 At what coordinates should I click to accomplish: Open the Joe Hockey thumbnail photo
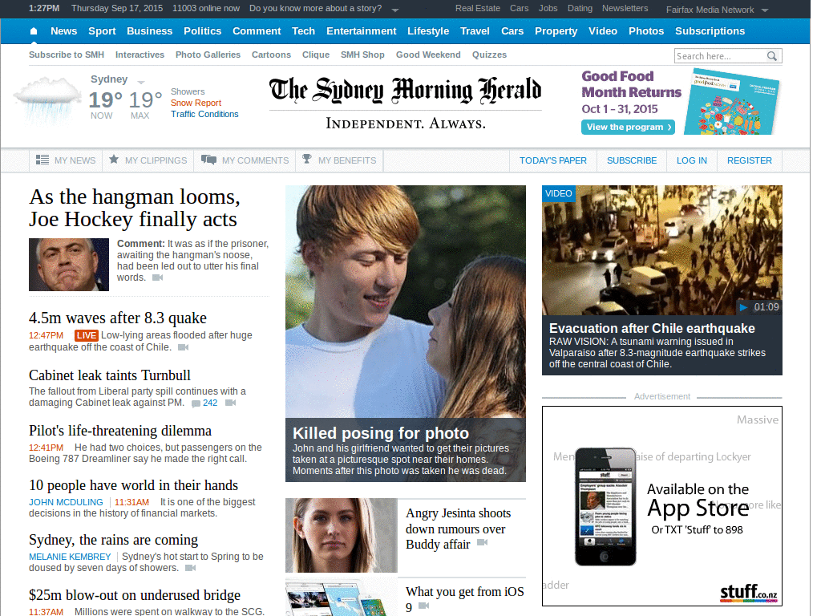[x=69, y=265]
